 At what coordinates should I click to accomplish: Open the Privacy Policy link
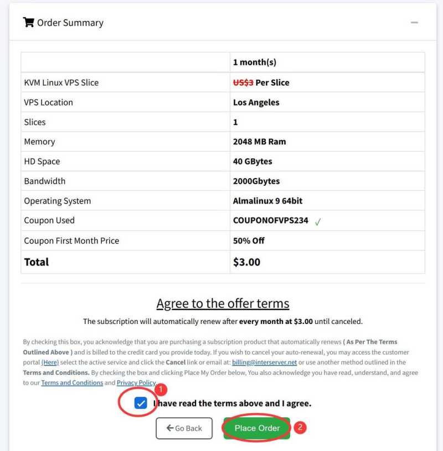pyautogui.click(x=136, y=383)
